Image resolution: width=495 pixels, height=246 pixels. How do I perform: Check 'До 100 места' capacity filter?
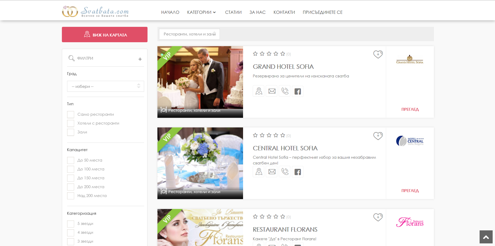point(70,169)
